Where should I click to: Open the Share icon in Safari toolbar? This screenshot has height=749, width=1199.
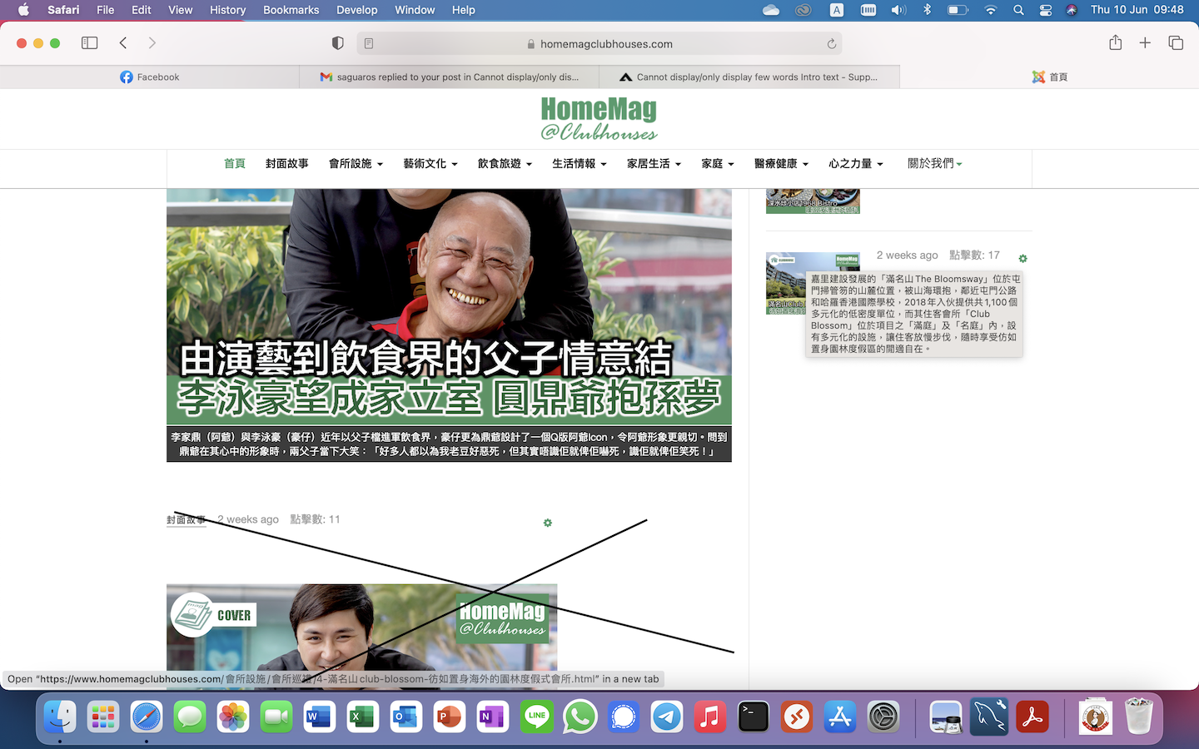pyautogui.click(x=1115, y=43)
